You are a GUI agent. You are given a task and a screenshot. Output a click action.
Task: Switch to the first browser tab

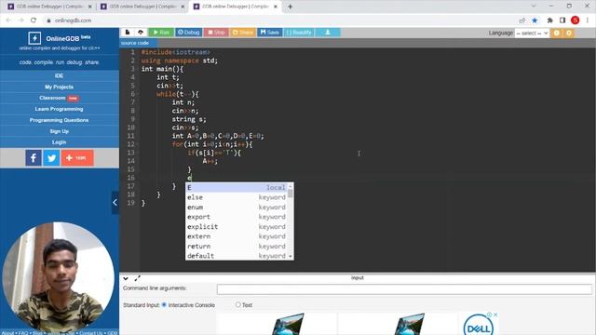[x=49, y=7]
